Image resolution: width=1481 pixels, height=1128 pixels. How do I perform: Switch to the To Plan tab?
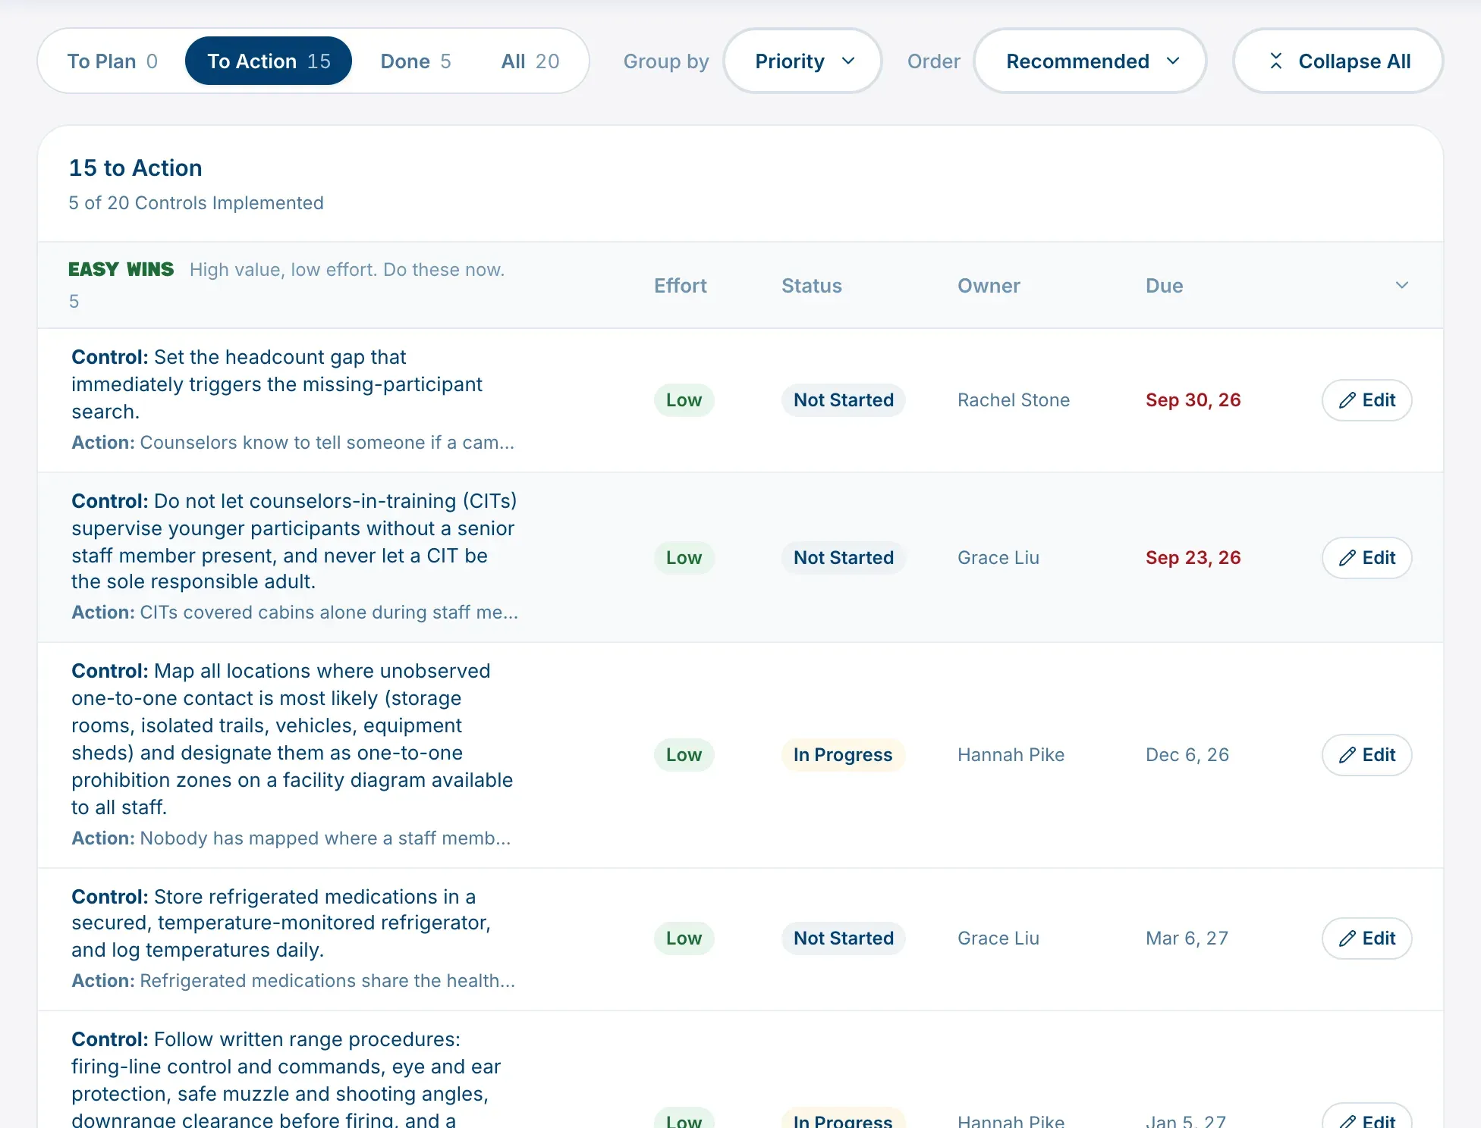pyautogui.click(x=112, y=61)
